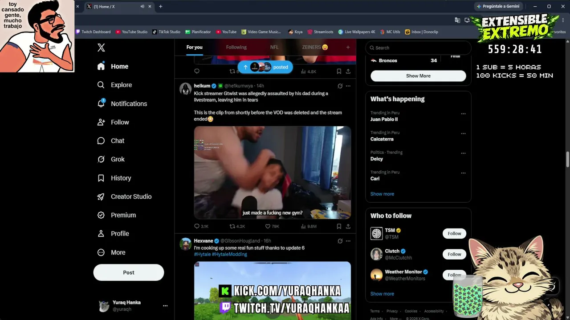Image resolution: width=570 pixels, height=320 pixels.
Task: Open Creator Studio from the sidebar
Action: [124, 196]
